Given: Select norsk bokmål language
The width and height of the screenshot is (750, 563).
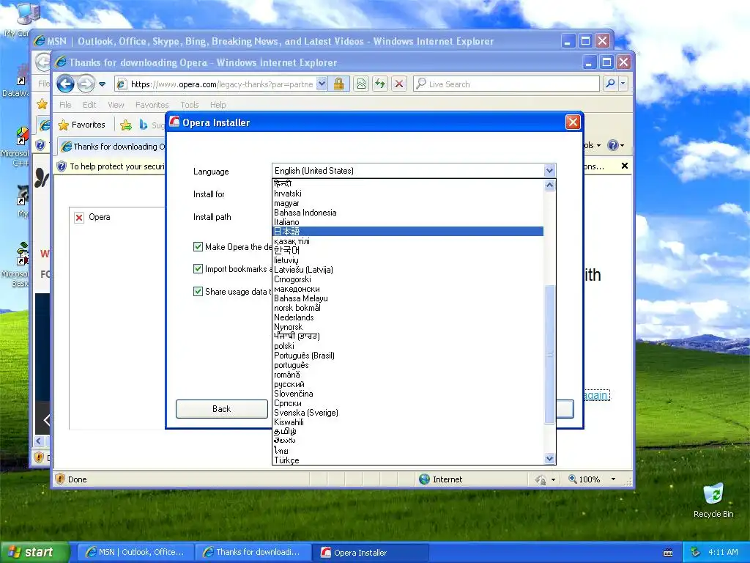Looking at the screenshot, I should pyautogui.click(x=408, y=308).
